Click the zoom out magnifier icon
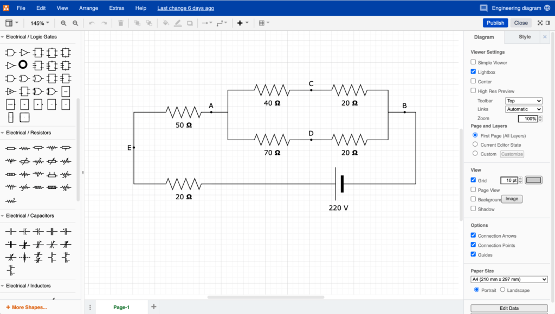 [x=75, y=23]
